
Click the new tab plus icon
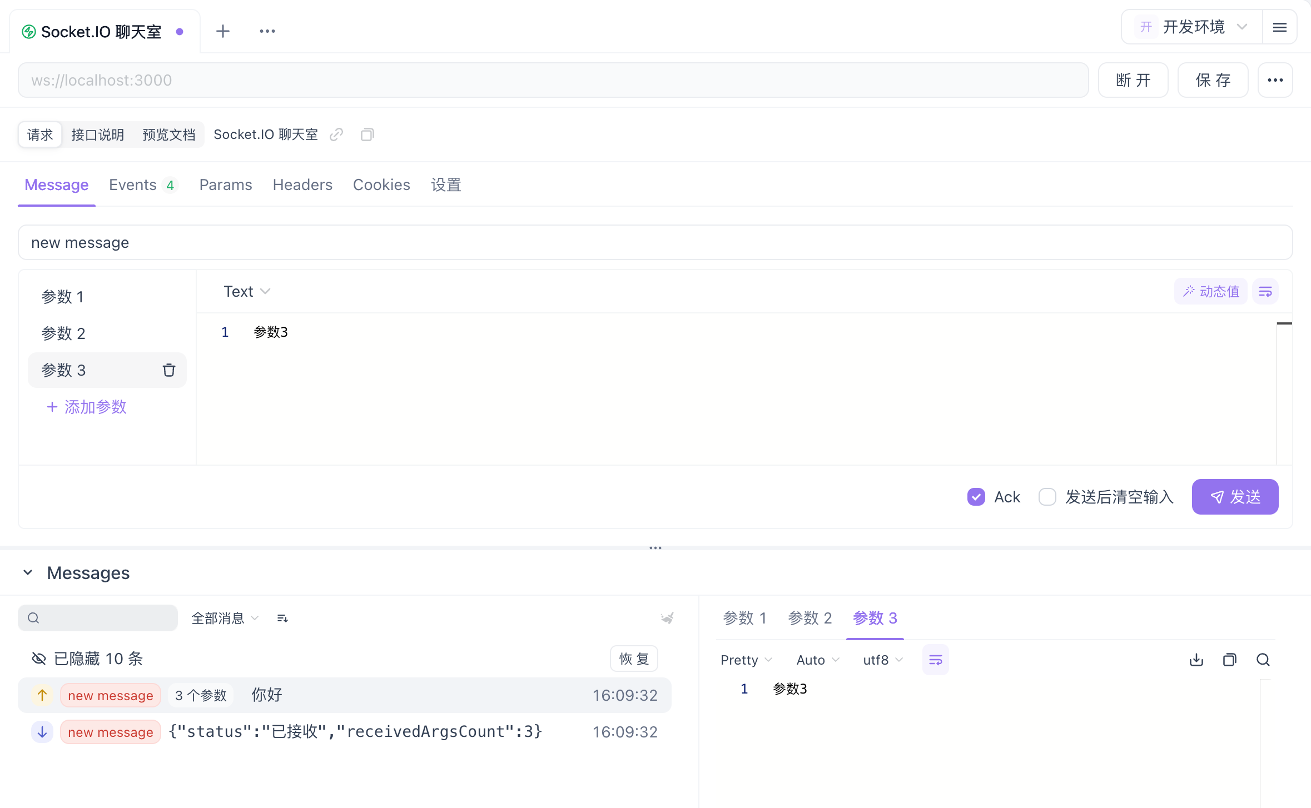coord(223,31)
